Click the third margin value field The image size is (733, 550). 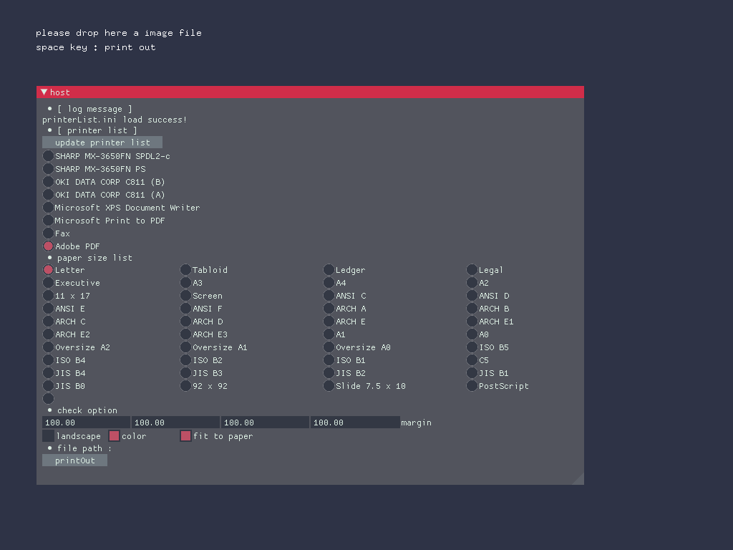tap(265, 423)
